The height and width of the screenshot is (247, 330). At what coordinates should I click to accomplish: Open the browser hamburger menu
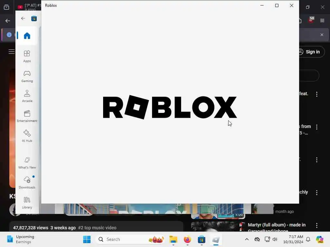point(322,21)
